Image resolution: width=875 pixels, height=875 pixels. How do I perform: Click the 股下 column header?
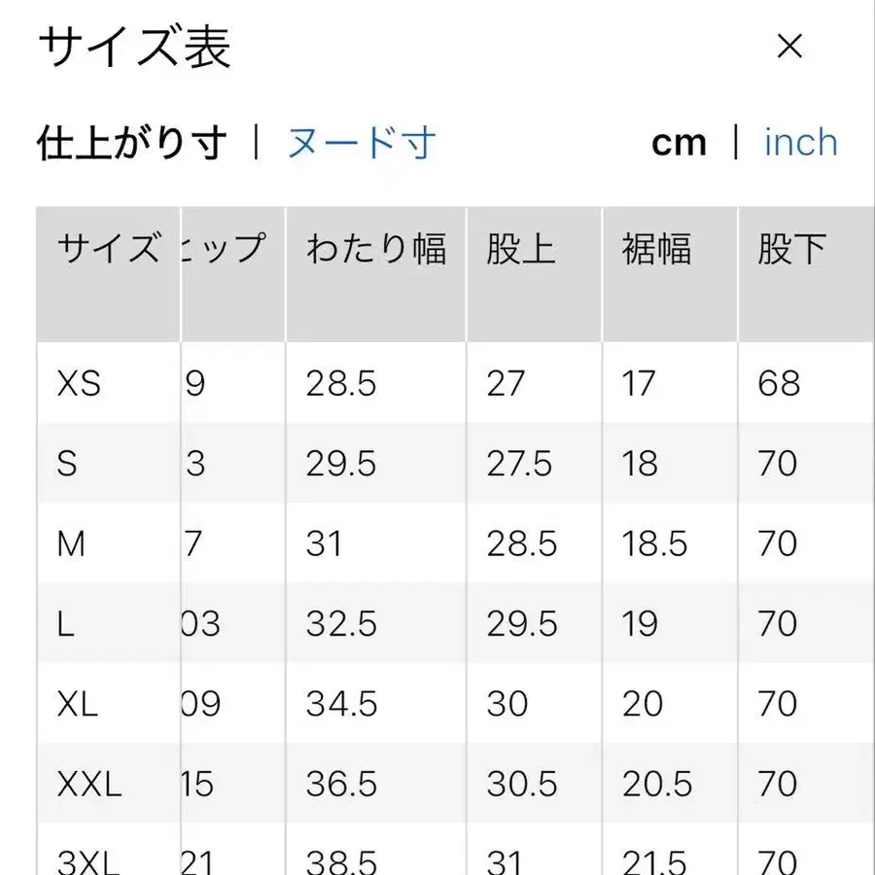click(x=789, y=250)
